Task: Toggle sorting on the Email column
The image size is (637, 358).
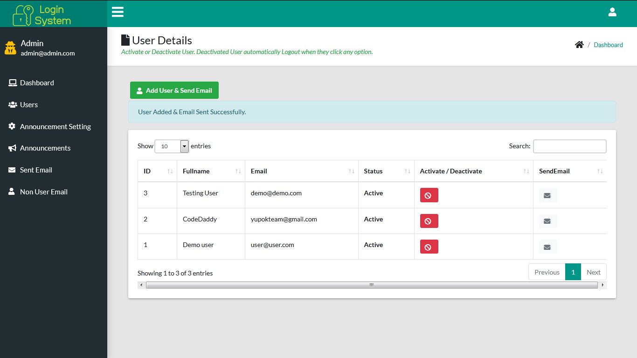Action: point(352,171)
